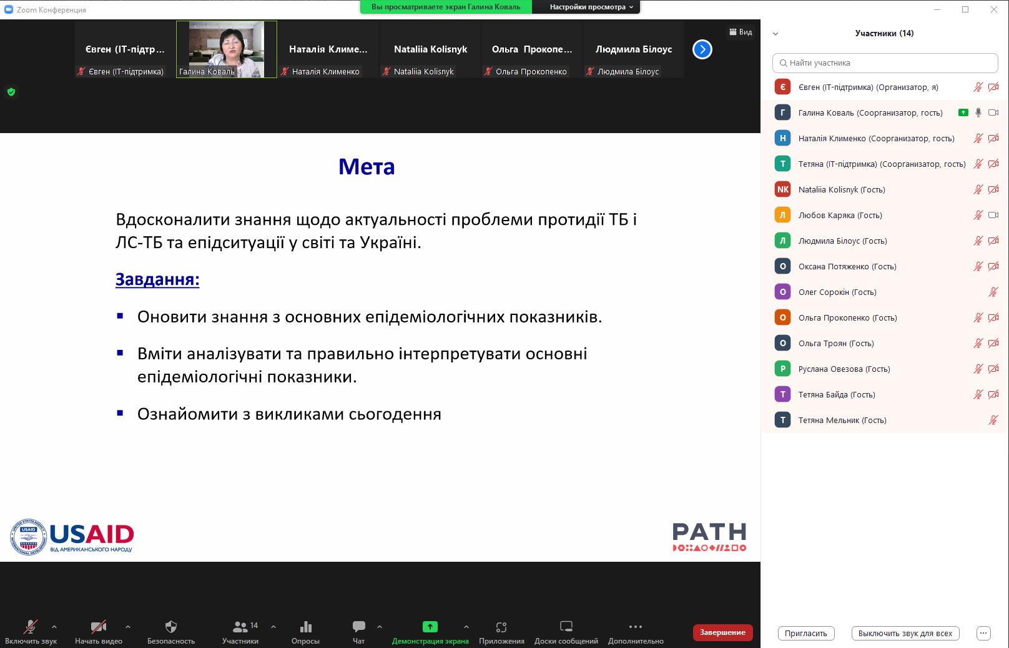
Task: Start camera with Начать видео
Action: (98, 627)
